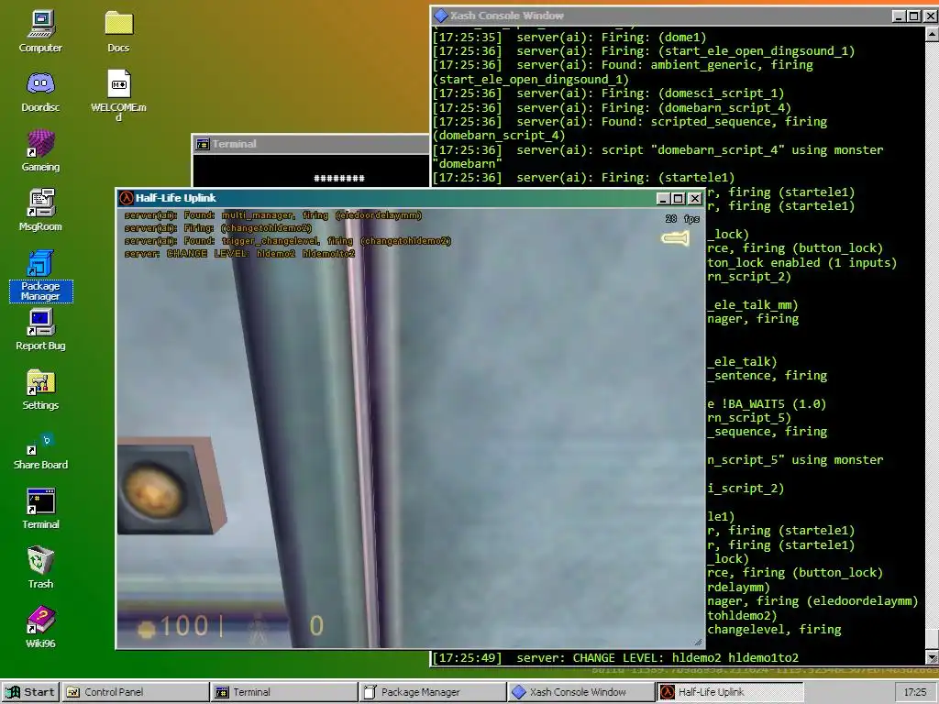939x704 pixels.
Task: Launch the Doordisc desktop icon
Action: pos(40,91)
